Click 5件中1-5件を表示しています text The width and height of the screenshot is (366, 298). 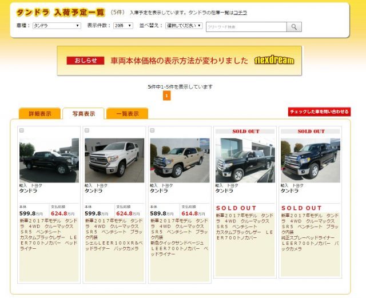coord(180,87)
